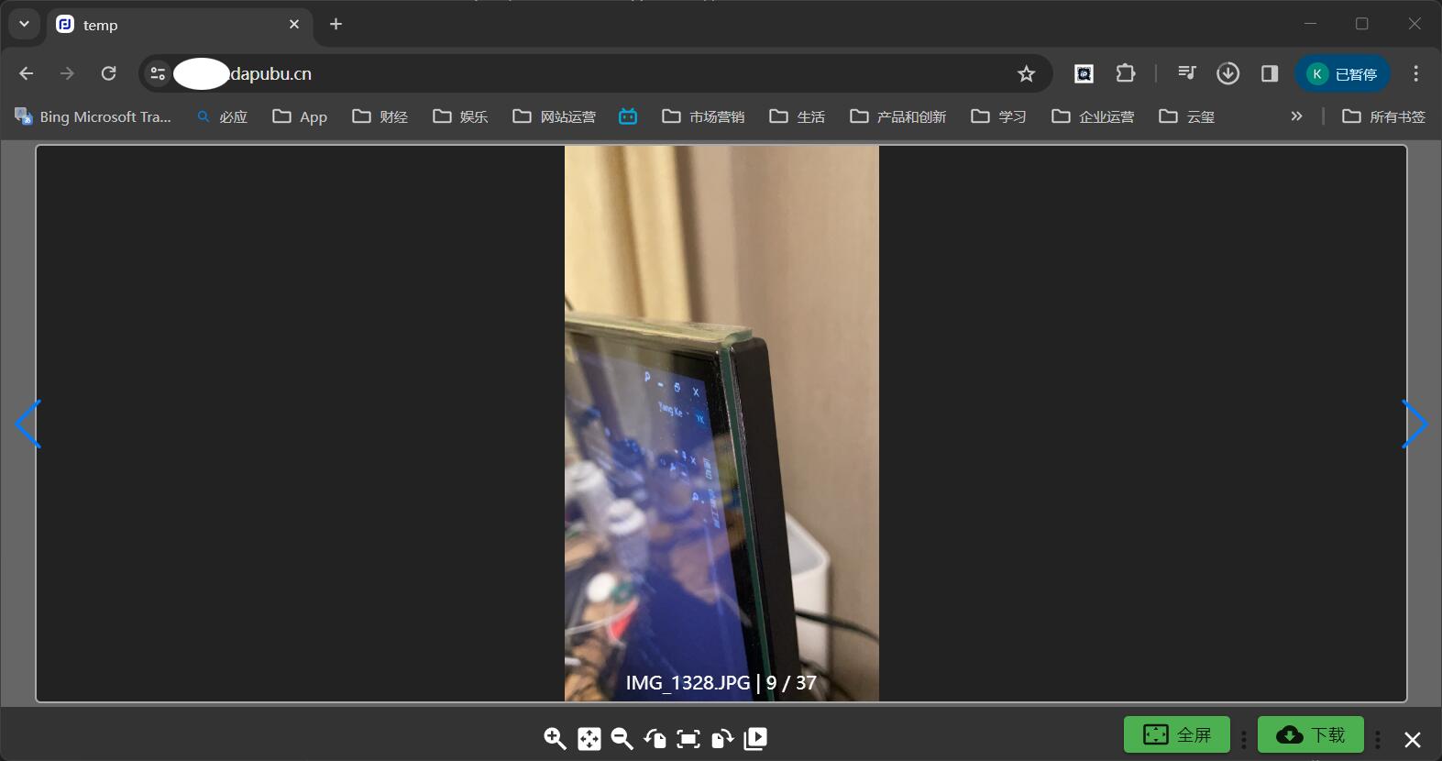Open the 学习 bookmarks folder
This screenshot has height=761, width=1442.
999,116
